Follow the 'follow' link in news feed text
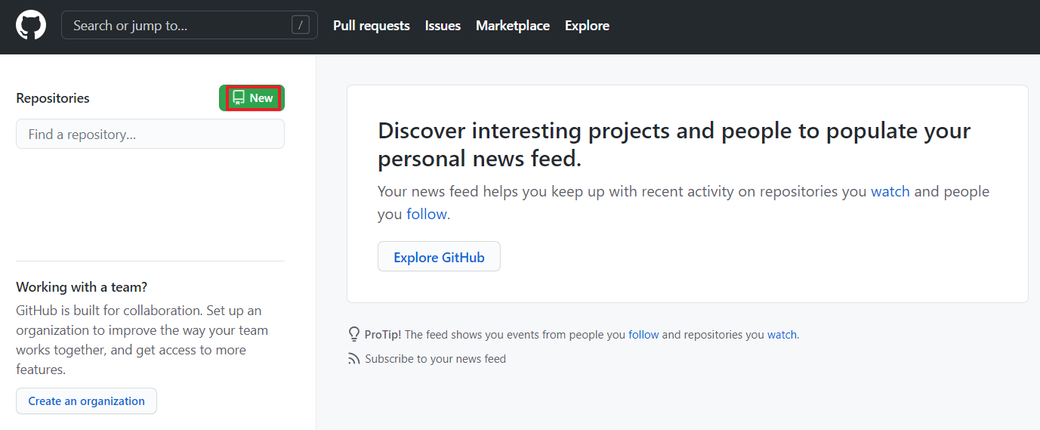This screenshot has height=430, width=1040. pyautogui.click(x=427, y=215)
